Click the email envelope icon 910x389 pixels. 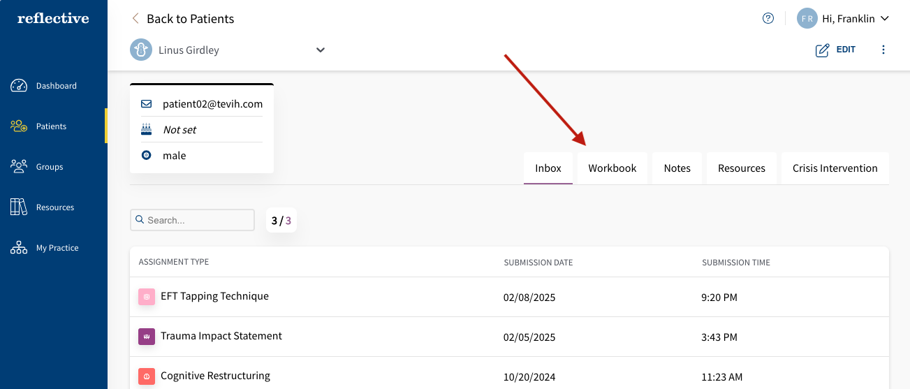146,104
